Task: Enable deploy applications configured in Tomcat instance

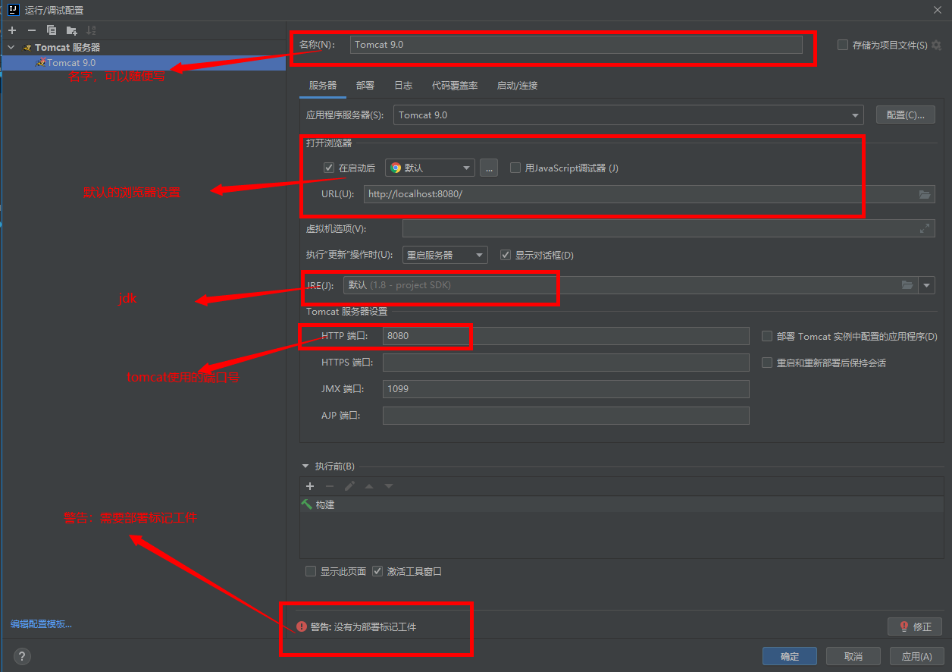Action: click(x=767, y=336)
